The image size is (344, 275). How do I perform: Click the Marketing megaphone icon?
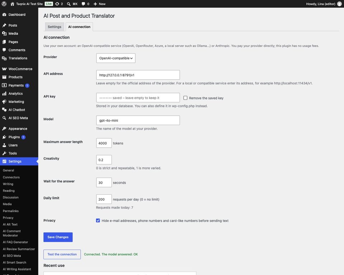[4, 102]
